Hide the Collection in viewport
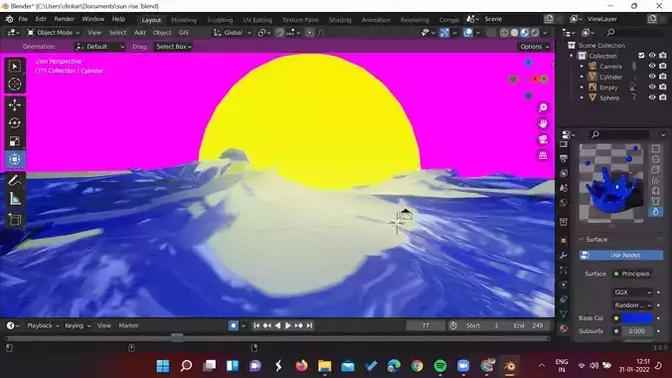 pos(652,56)
